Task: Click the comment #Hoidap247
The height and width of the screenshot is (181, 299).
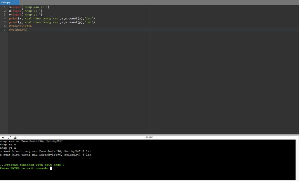Action: click(x=18, y=30)
